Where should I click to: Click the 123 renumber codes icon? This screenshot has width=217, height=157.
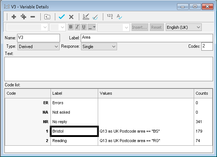pos(110,16)
